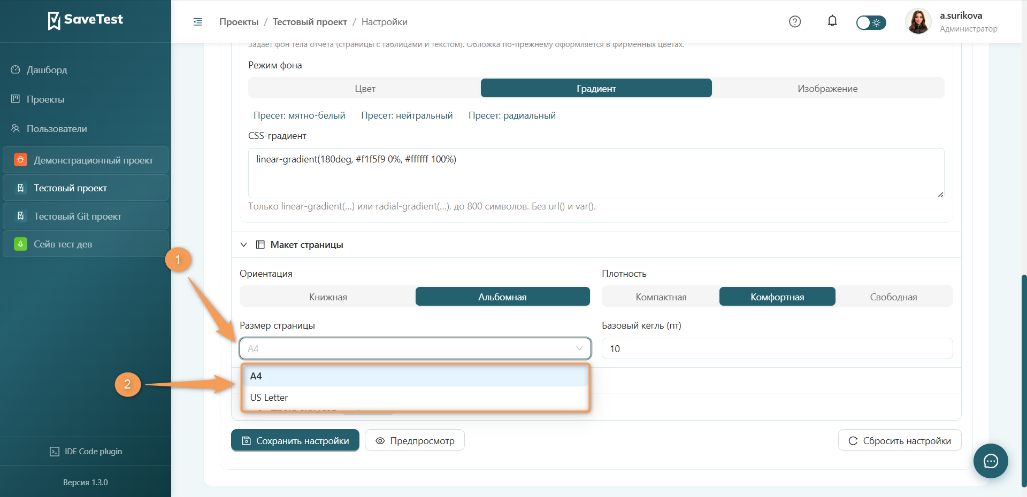Open the help question mark icon

[x=795, y=21]
